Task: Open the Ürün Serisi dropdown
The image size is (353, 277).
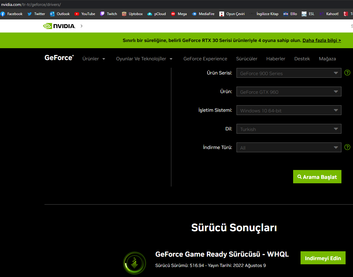Action: (289, 73)
